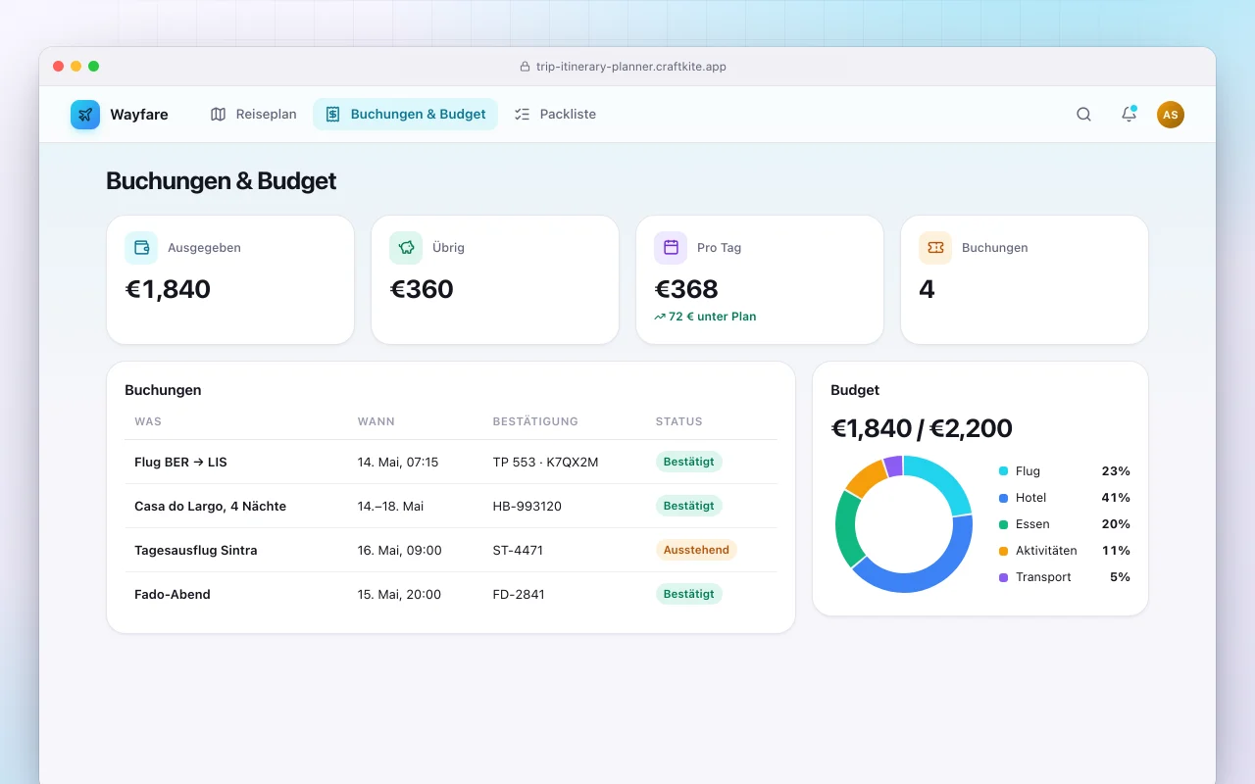The height and width of the screenshot is (784, 1255).
Task: Select the Fado-Abend booking
Action: coord(451,594)
